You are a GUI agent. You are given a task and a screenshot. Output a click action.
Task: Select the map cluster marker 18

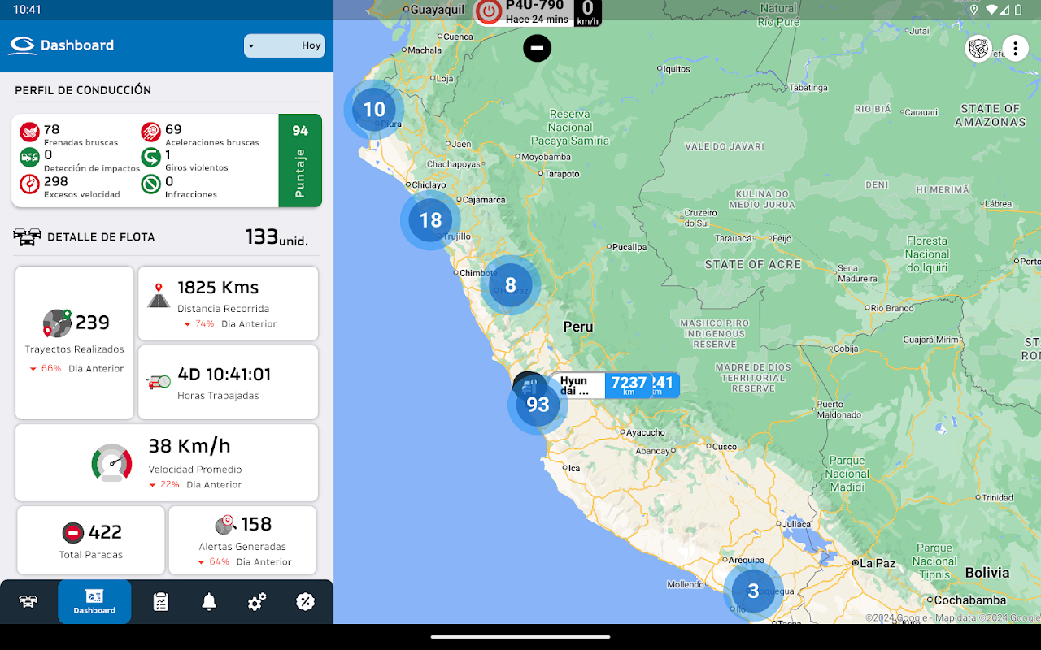[430, 220]
